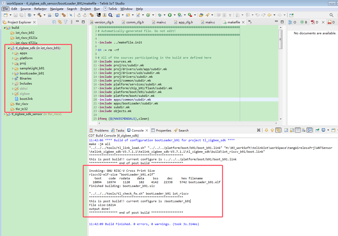Click the Open Element folder icon
The image size is (338, 236).
201,15
